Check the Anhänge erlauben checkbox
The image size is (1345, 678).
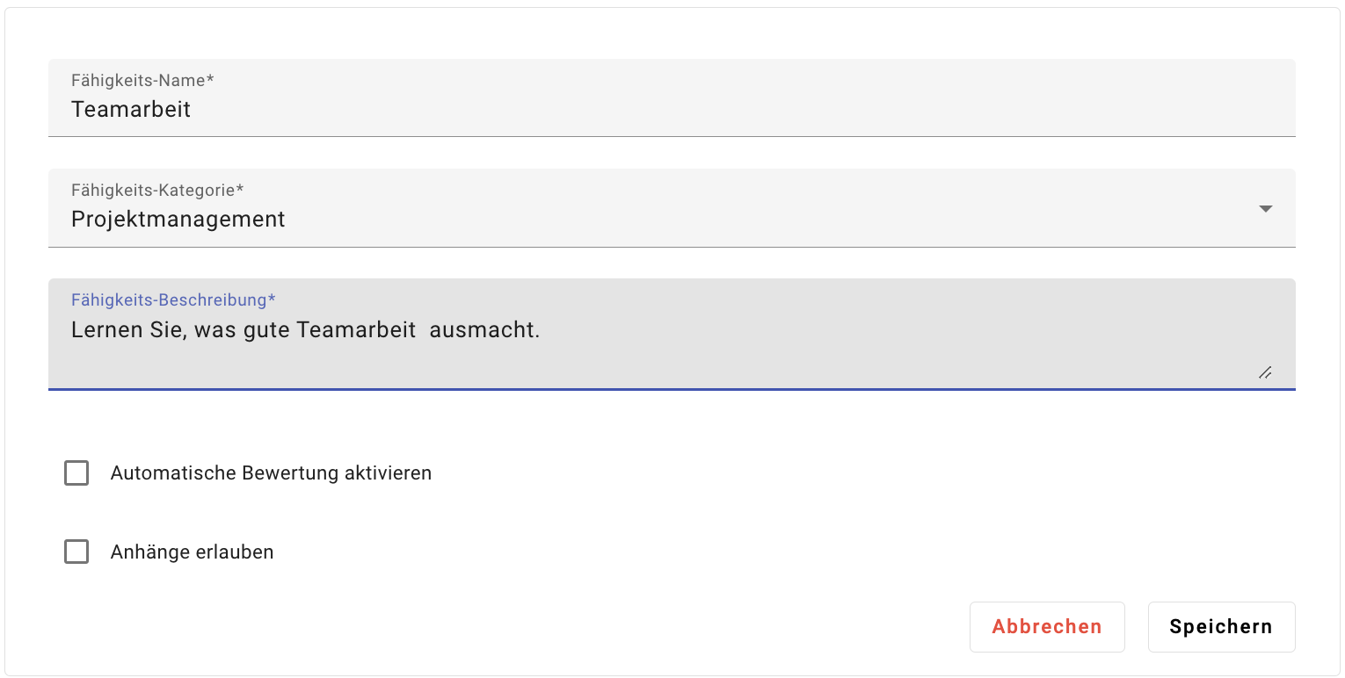pyautogui.click(x=76, y=552)
